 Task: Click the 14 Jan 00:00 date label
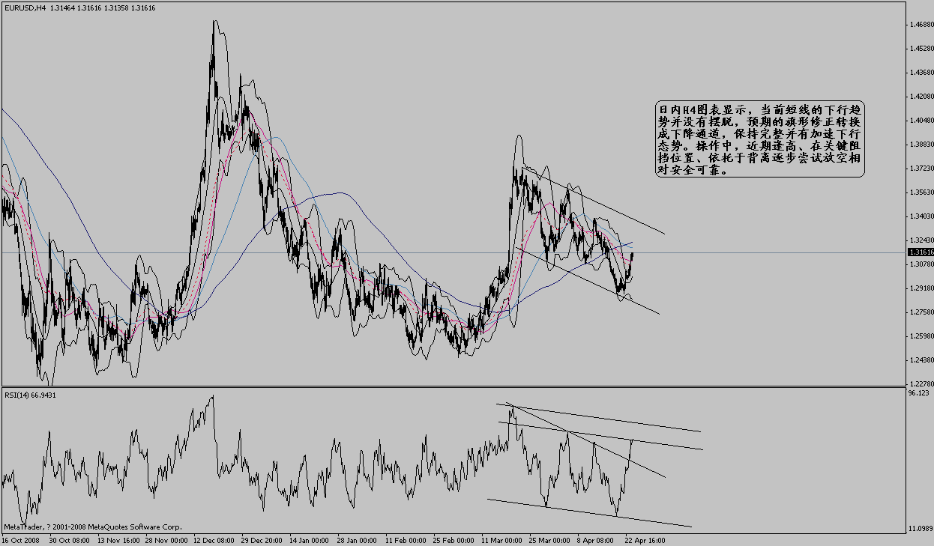(x=310, y=539)
